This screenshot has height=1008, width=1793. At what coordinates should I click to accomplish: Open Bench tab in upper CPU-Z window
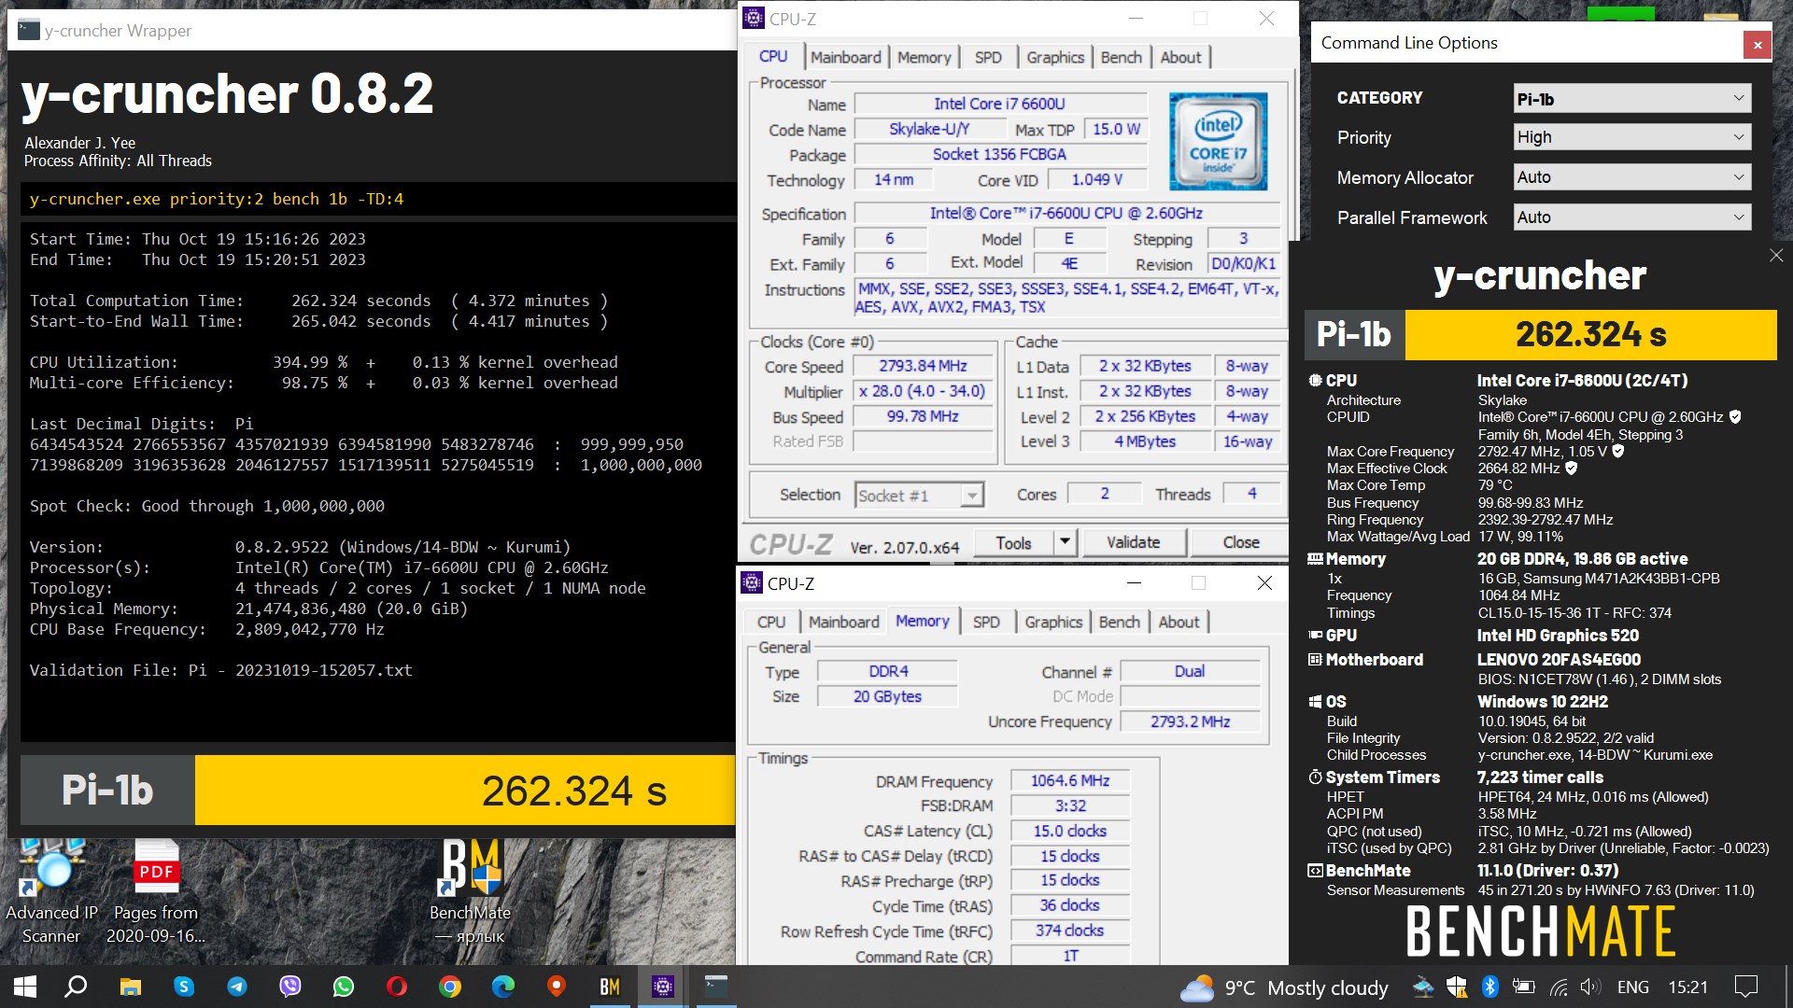click(1121, 57)
